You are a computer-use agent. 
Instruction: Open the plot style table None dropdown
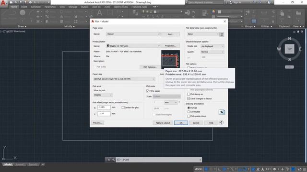203,34
